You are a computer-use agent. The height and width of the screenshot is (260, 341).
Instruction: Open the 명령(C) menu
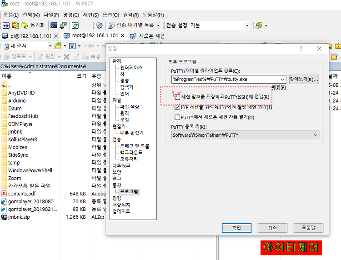[x=71, y=15]
